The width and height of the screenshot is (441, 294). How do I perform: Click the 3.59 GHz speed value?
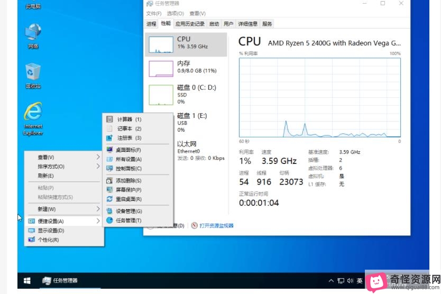coord(279,161)
